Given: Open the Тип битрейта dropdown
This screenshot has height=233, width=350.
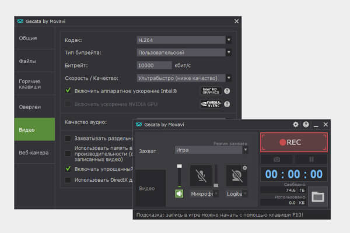Looking at the screenshot, I should tap(184, 52).
